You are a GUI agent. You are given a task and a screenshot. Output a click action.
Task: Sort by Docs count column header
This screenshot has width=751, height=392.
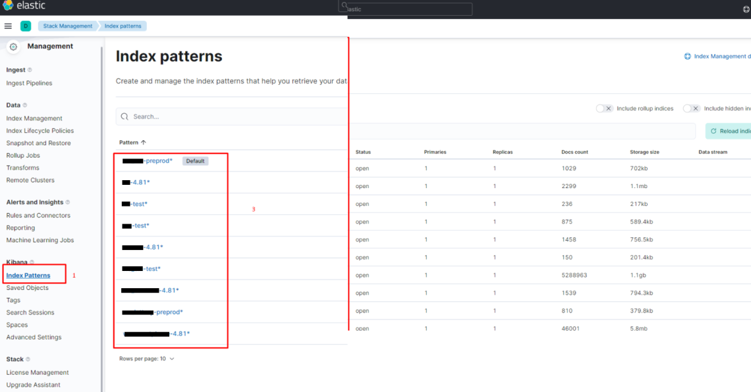(x=574, y=152)
